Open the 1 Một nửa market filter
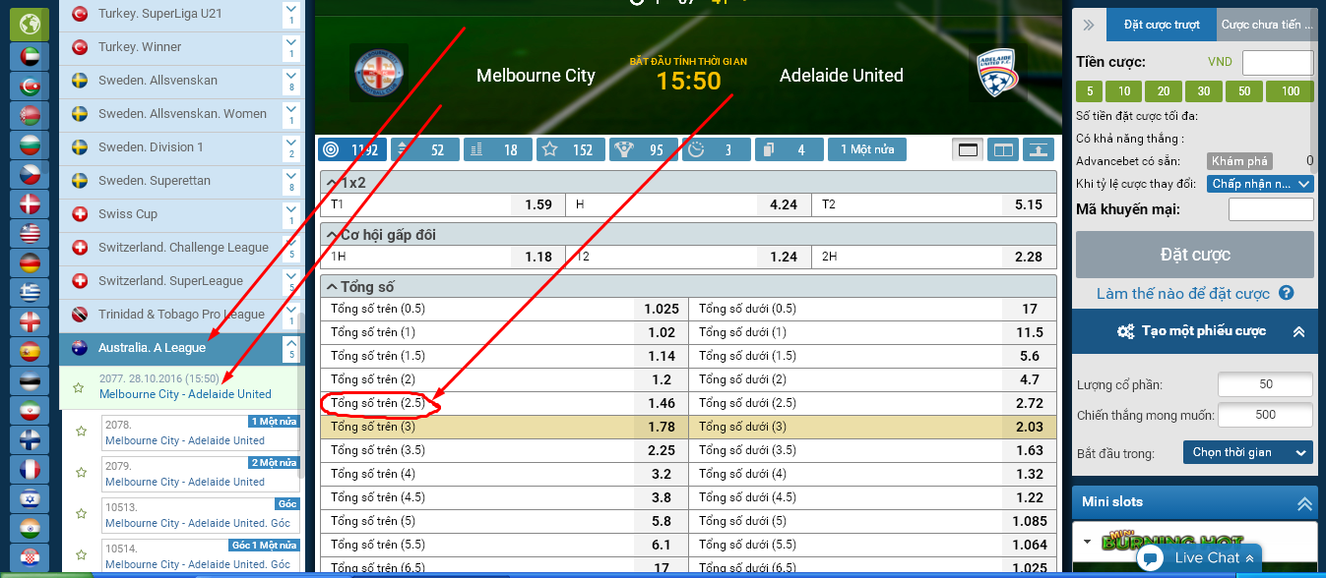The width and height of the screenshot is (1326, 578). point(867,149)
